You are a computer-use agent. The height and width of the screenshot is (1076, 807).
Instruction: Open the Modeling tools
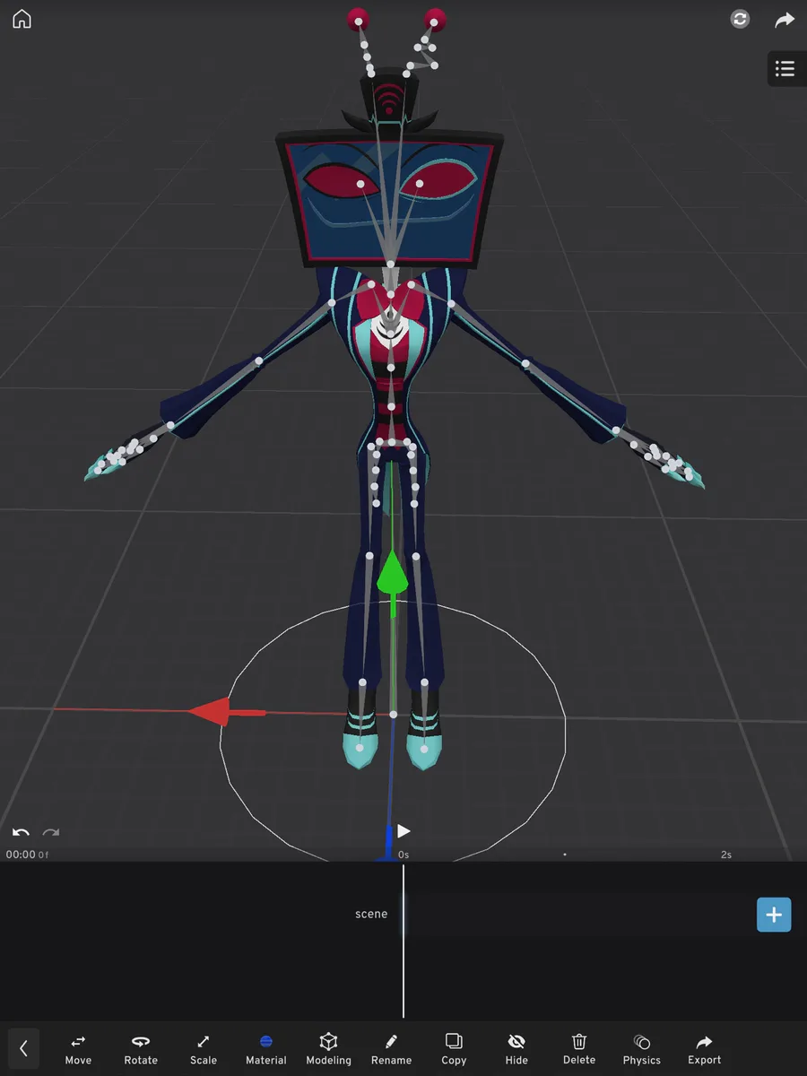[329, 1048]
